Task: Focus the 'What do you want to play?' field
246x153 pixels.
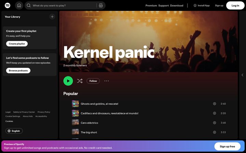Action: tap(64, 5)
